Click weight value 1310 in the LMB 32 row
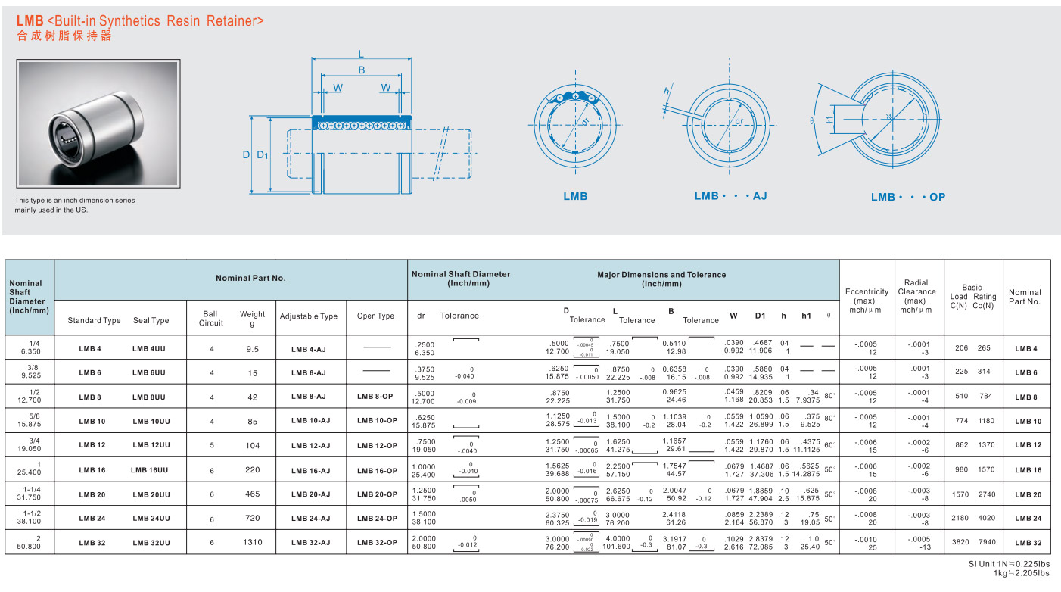1061x592 pixels. [x=253, y=543]
